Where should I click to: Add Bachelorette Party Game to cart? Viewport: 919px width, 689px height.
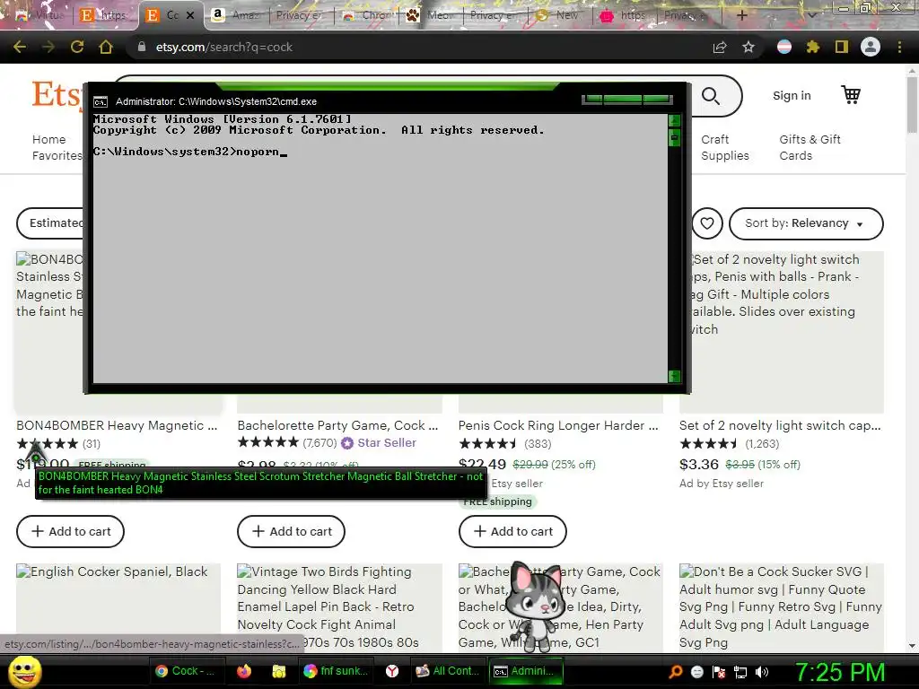pos(292,531)
